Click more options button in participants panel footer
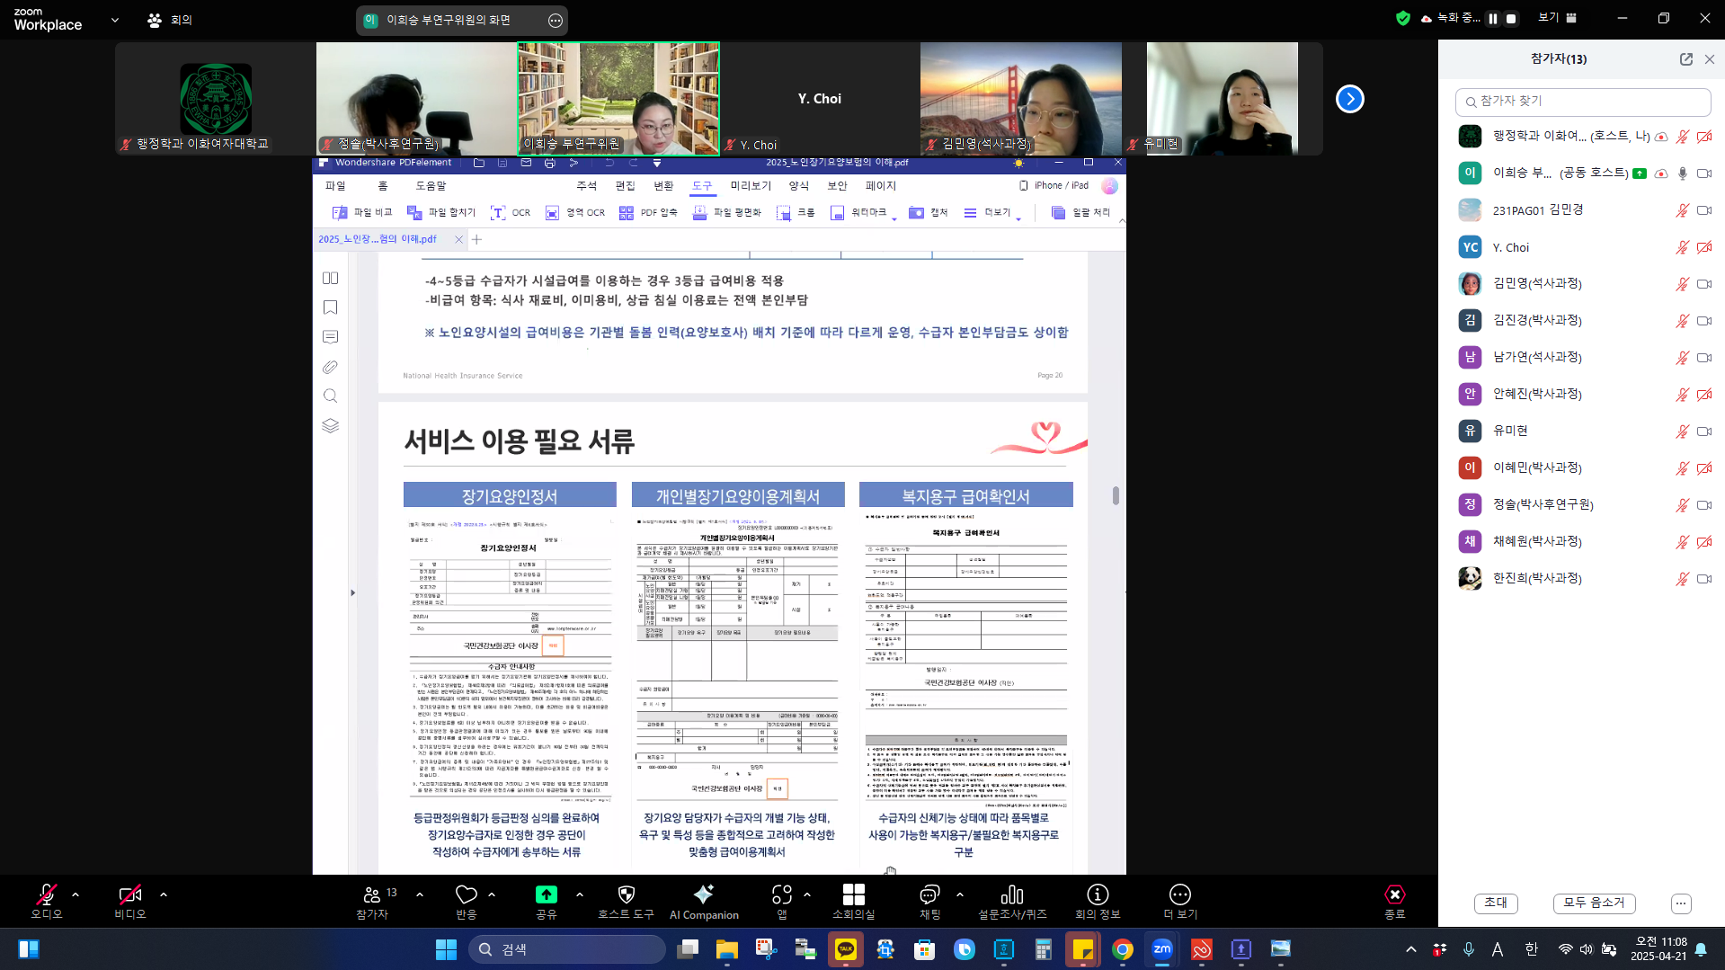This screenshot has height=970, width=1725. (1681, 903)
